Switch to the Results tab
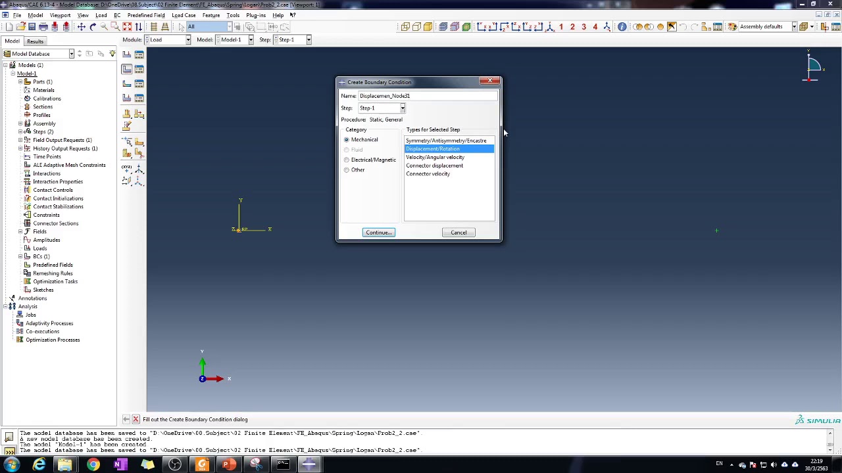Image resolution: width=842 pixels, height=473 pixels. (x=35, y=41)
